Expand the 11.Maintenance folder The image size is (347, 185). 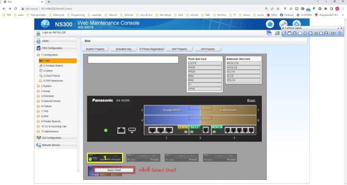click(47, 132)
